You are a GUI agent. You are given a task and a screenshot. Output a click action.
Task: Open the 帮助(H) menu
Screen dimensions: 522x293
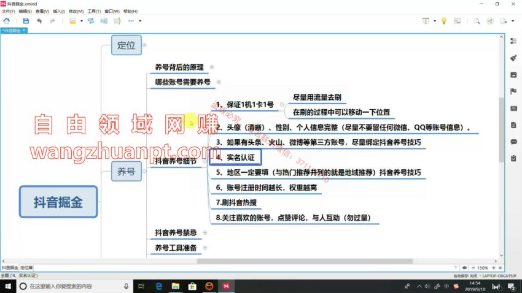coord(130,11)
